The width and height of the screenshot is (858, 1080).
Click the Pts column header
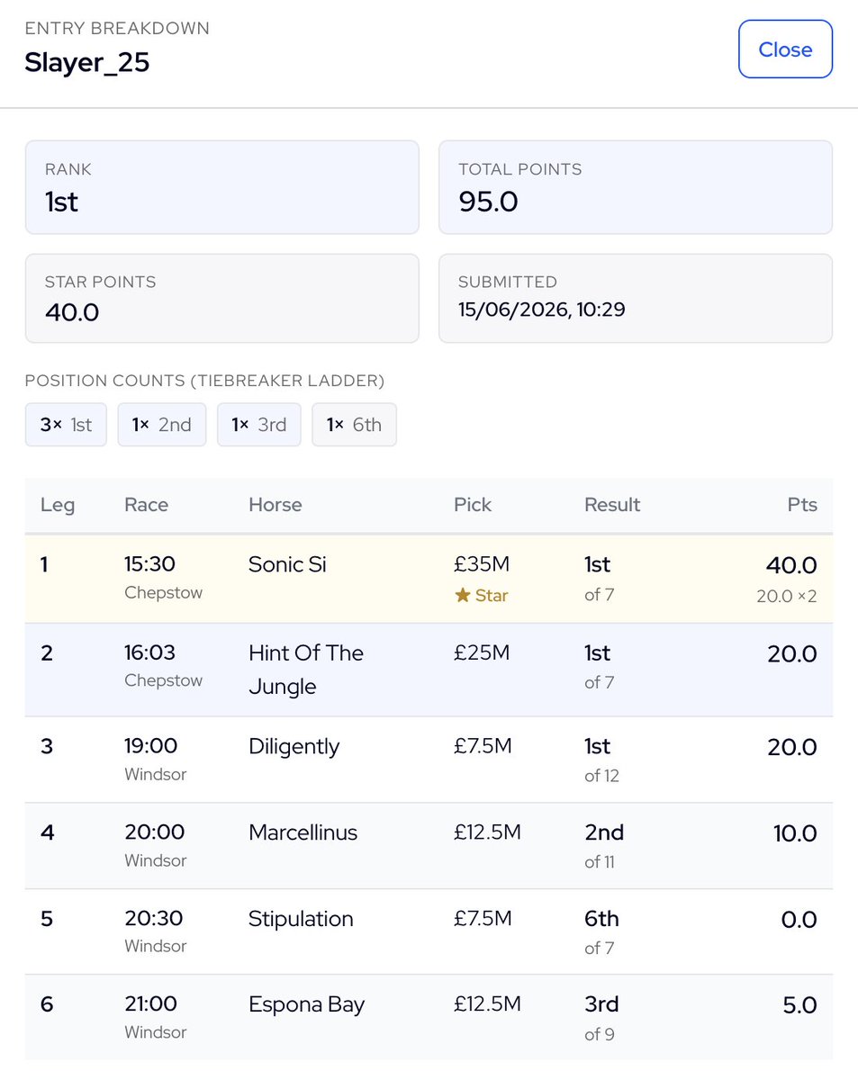[801, 505]
